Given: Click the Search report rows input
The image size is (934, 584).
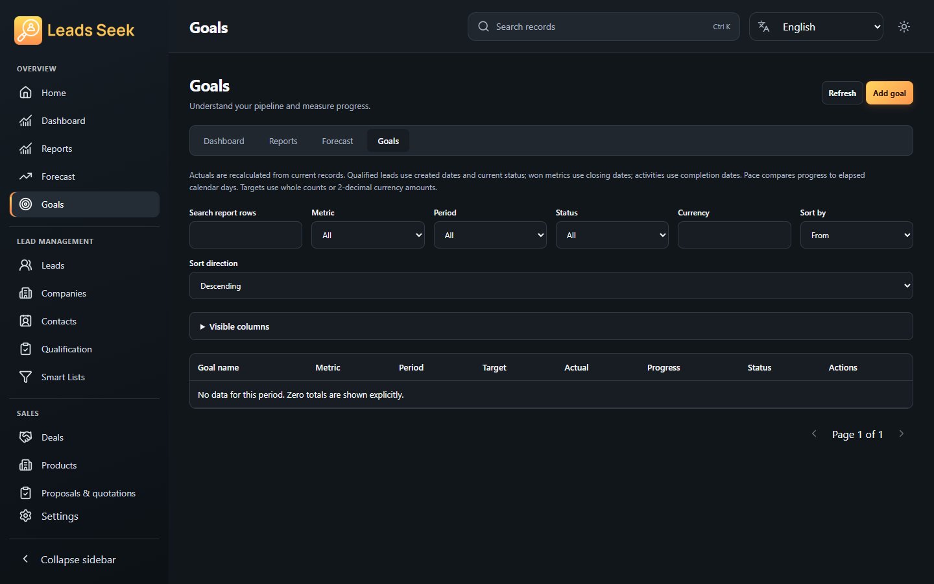Looking at the screenshot, I should 246,235.
